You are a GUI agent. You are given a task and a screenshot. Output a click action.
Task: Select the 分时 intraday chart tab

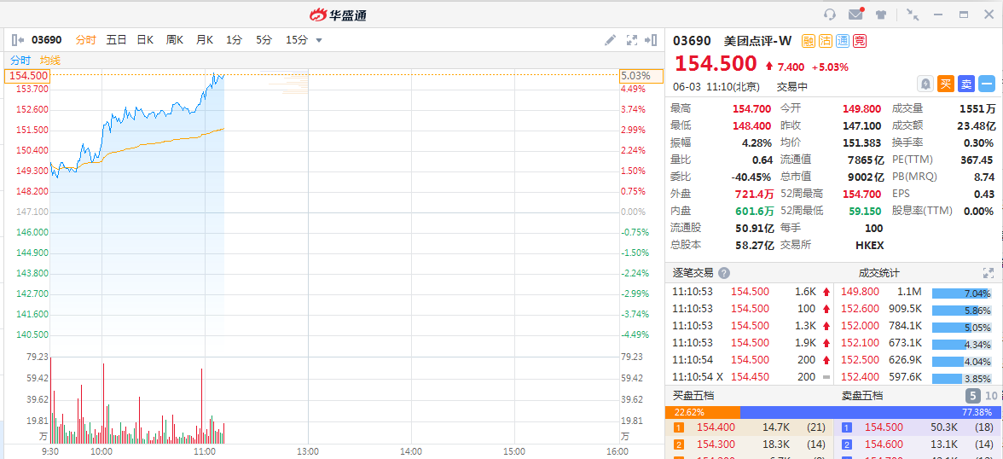point(85,40)
